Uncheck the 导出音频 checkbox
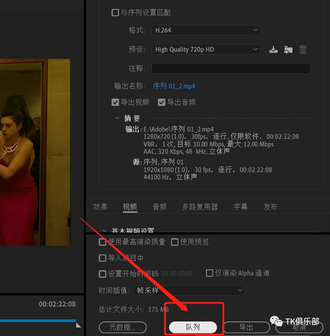 [161, 102]
